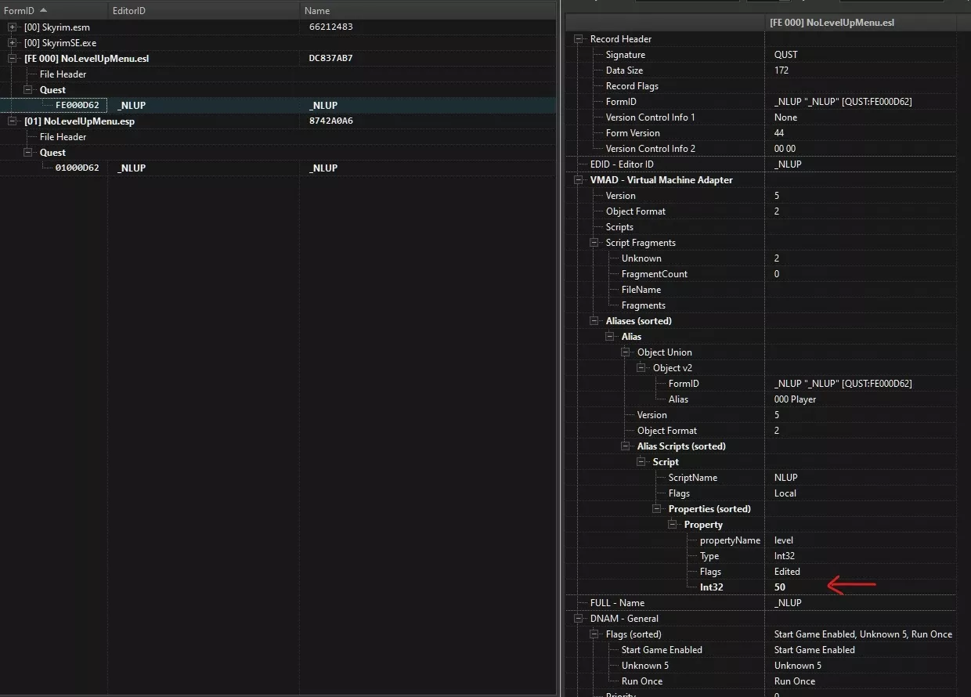Select the Unknown 5 flag row label
The height and width of the screenshot is (697, 971).
click(645, 666)
